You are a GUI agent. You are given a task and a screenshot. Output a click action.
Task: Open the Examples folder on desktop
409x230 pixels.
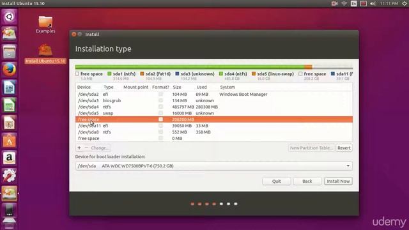pyautogui.click(x=45, y=25)
